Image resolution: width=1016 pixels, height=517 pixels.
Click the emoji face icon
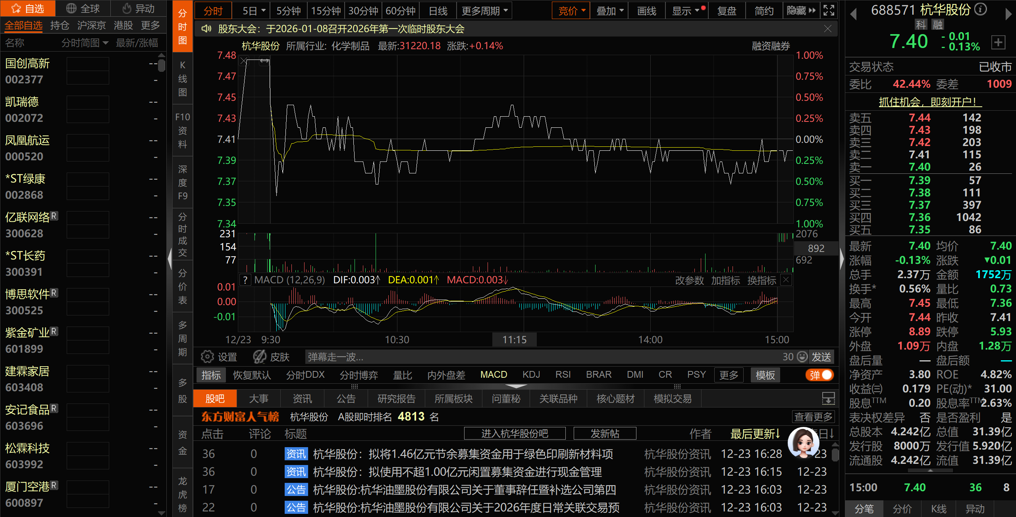tap(802, 357)
